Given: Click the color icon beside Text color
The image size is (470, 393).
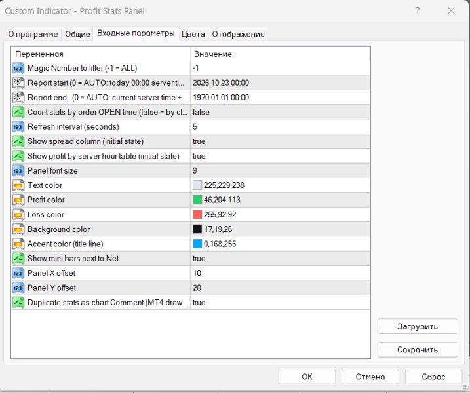Looking at the screenshot, I should tap(18, 185).
